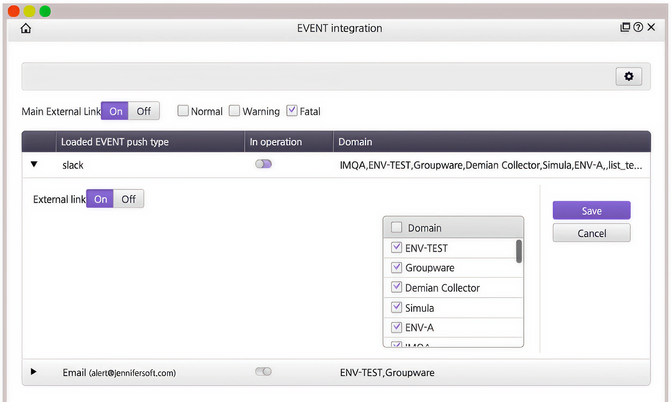Image resolution: width=671 pixels, height=402 pixels.
Task: Collapse the slack row
Action: (34, 164)
